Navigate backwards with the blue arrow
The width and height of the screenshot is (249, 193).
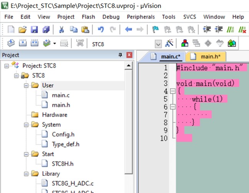point(128,29)
